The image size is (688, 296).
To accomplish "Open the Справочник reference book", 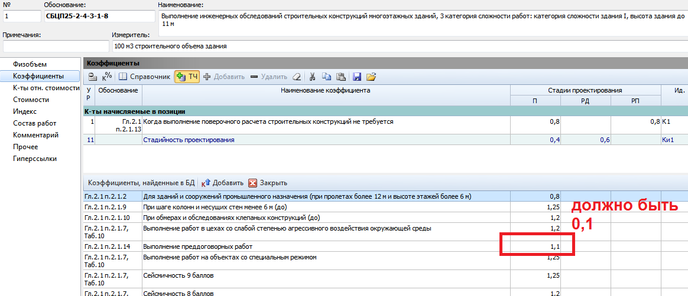I will [x=144, y=77].
